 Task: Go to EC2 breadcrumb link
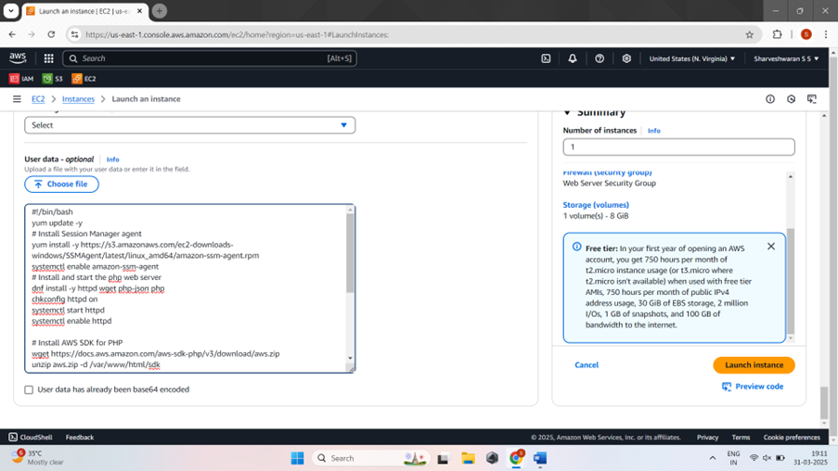point(38,99)
